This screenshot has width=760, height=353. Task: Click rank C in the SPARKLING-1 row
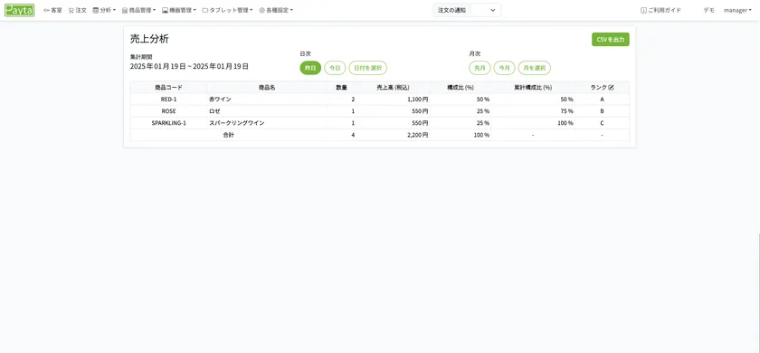pyautogui.click(x=602, y=123)
